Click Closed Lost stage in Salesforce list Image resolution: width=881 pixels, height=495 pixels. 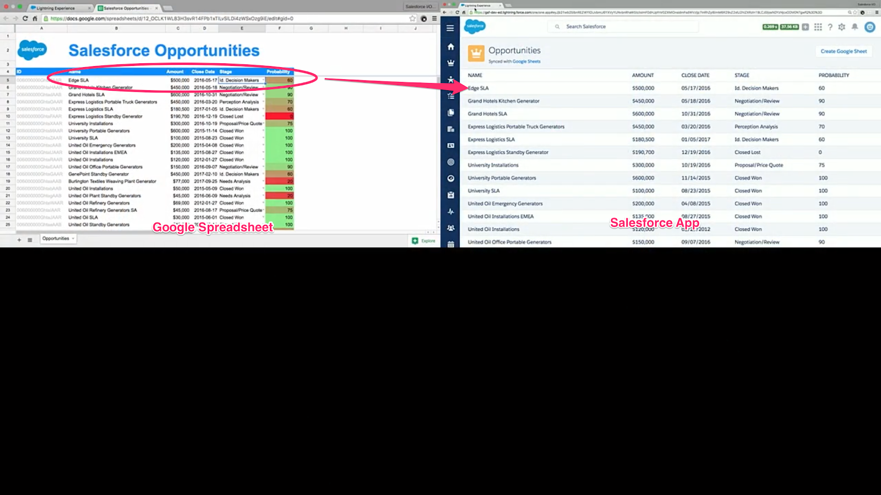click(x=747, y=152)
